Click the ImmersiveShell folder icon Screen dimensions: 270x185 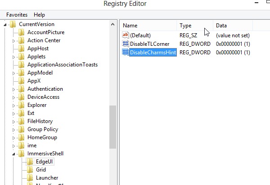pos(22,154)
